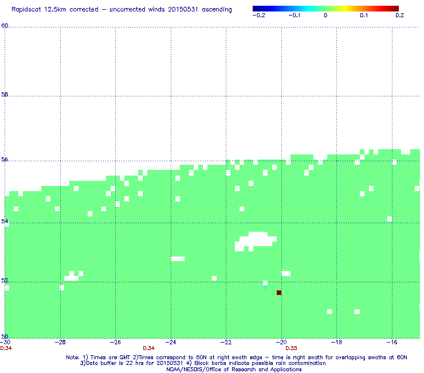Click the colorbar label '0.1'
This screenshot has height=373, width=424.
click(x=364, y=15)
